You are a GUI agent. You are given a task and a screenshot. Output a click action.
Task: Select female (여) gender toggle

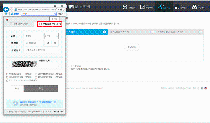pos(55,43)
